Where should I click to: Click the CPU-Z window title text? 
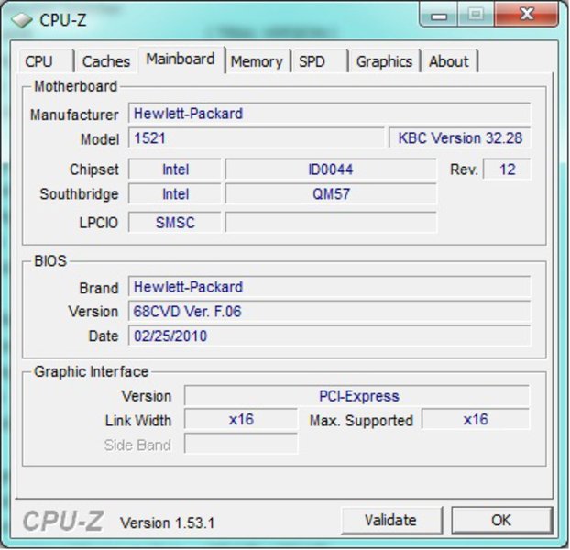63,20
